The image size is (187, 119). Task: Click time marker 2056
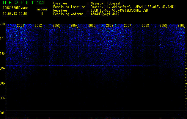110,26
